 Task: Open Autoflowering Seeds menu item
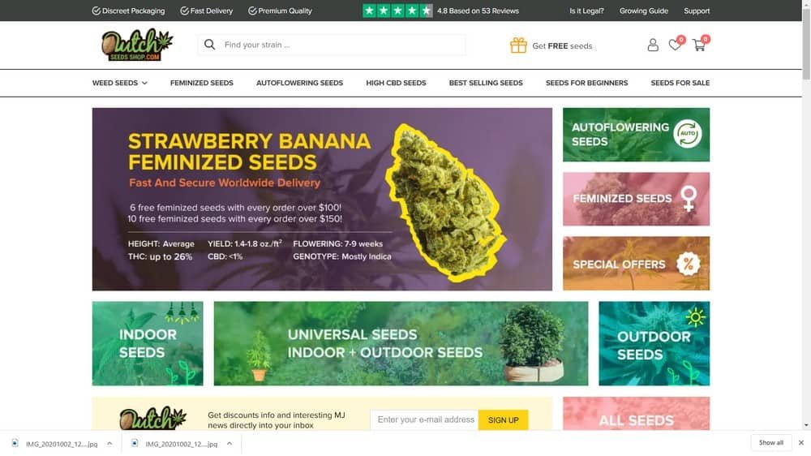click(x=299, y=83)
